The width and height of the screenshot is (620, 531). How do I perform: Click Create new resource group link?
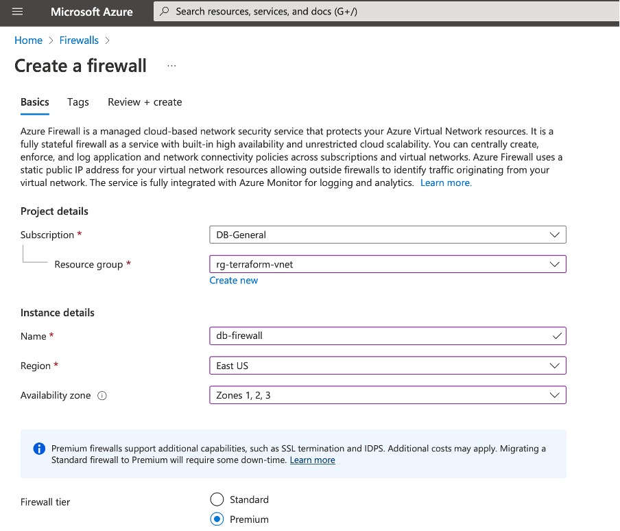(x=234, y=281)
